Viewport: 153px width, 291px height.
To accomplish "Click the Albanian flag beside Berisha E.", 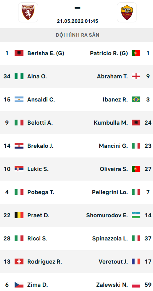I will click(x=19, y=53).
